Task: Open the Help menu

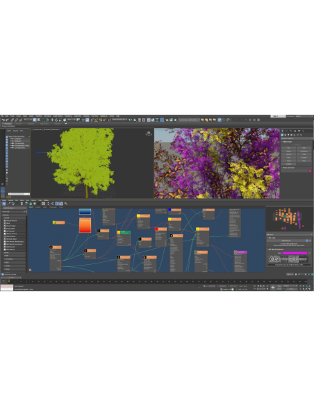Action: coord(117,116)
